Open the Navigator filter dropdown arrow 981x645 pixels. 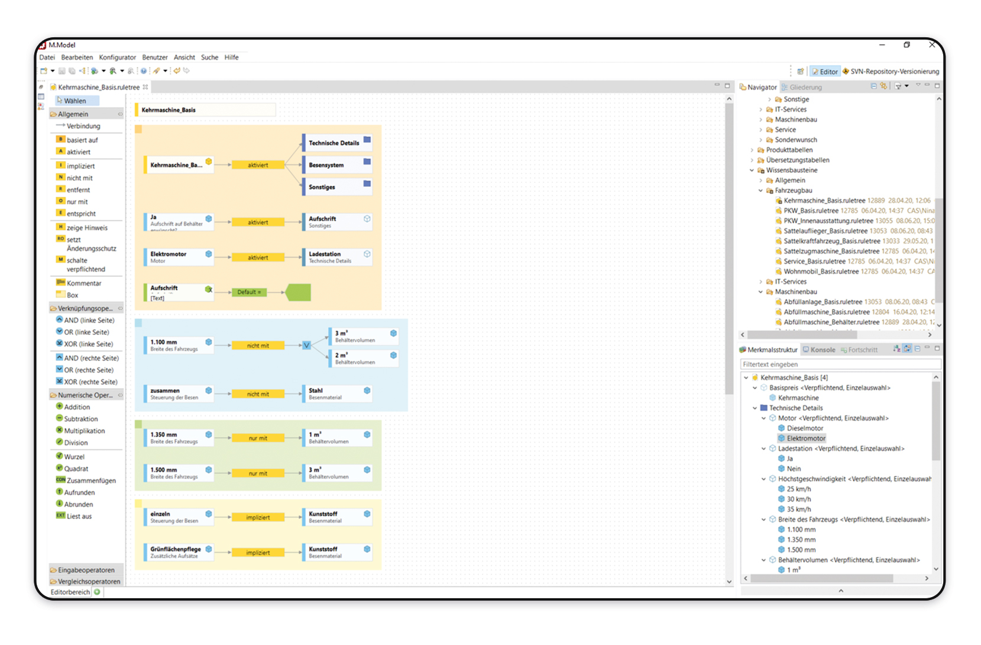(907, 86)
